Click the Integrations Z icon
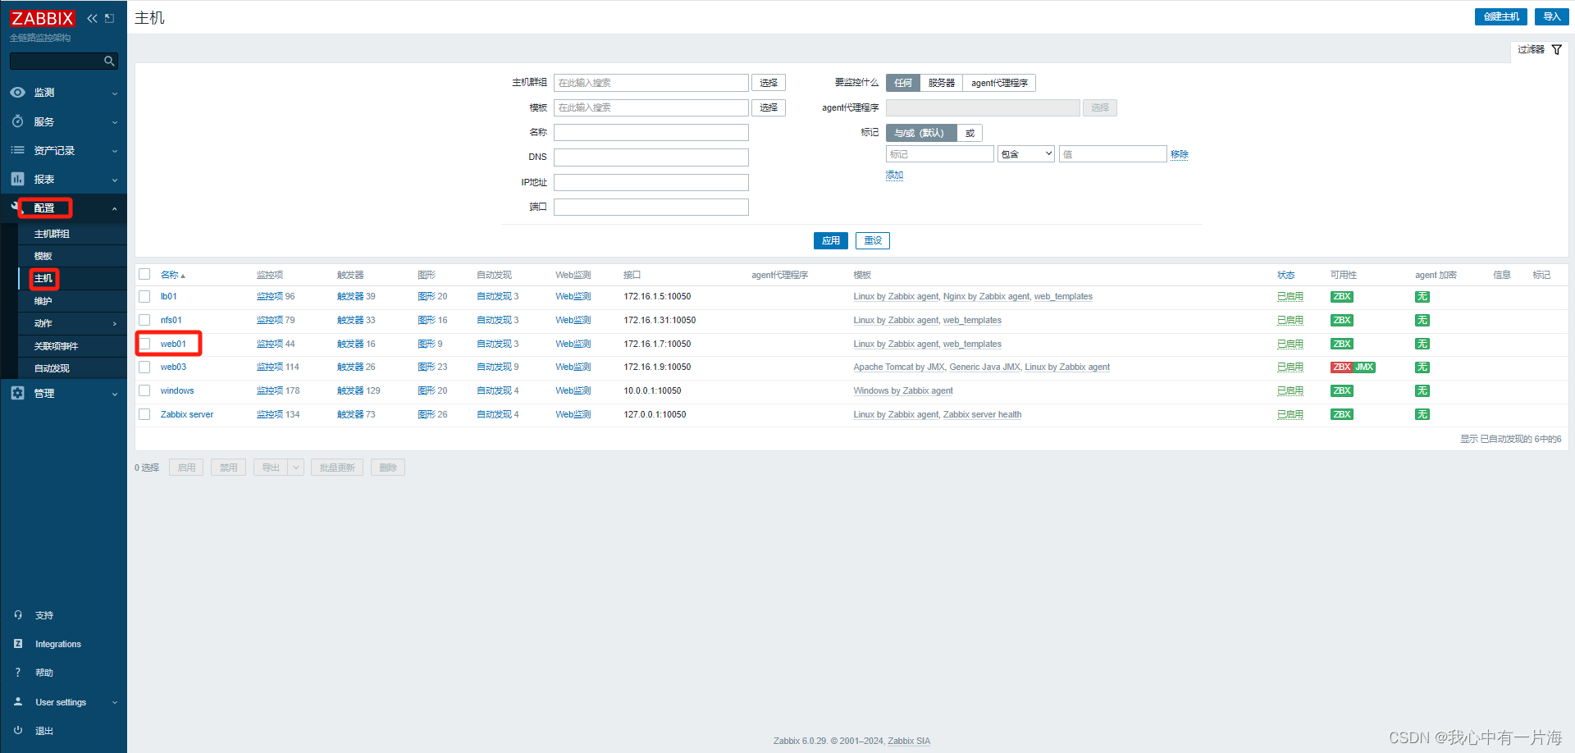This screenshot has height=753, width=1575. click(18, 644)
